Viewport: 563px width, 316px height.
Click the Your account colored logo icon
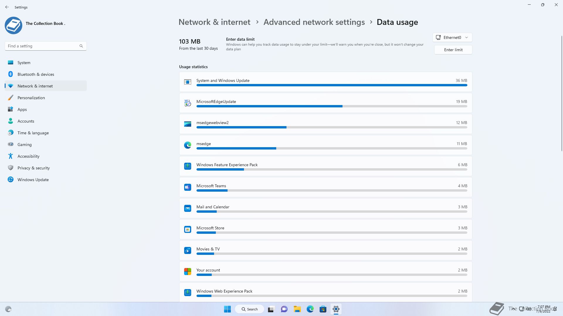pyautogui.click(x=188, y=272)
